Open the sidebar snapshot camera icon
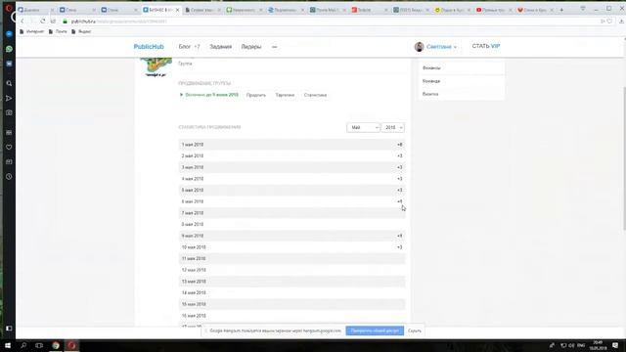The width and height of the screenshot is (626, 352). (x=9, y=113)
